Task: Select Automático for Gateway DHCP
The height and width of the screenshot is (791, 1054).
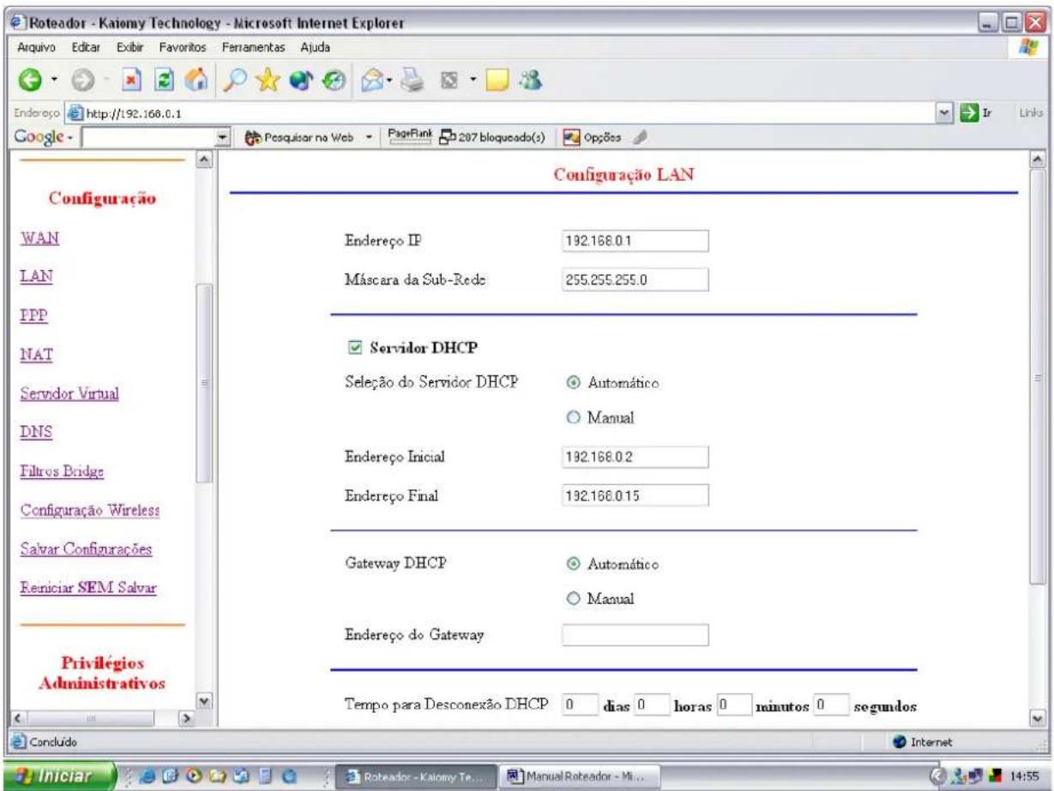Action: (573, 564)
